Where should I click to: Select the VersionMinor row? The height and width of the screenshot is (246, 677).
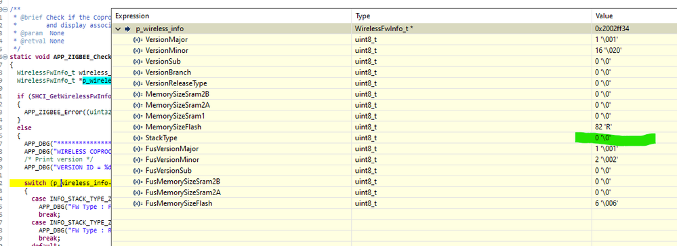click(x=394, y=51)
